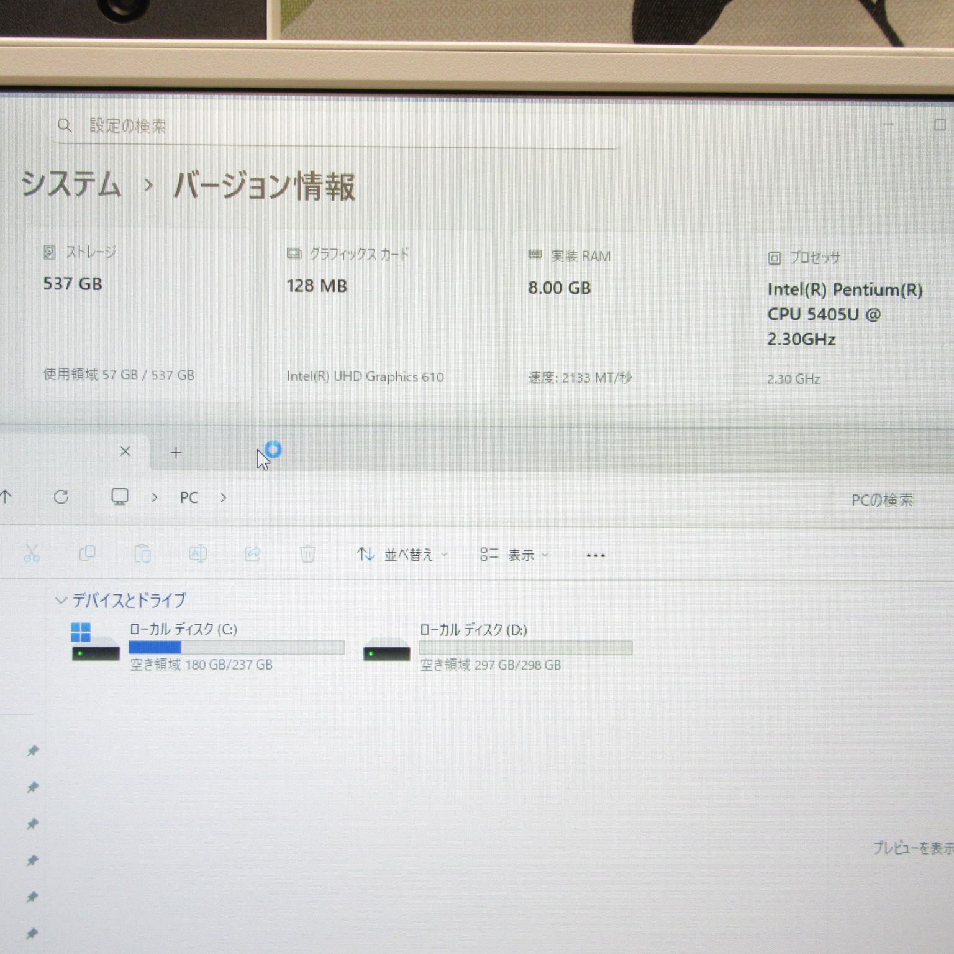Click システム in the breadcrumb heading
954x954 pixels.
coord(71,184)
